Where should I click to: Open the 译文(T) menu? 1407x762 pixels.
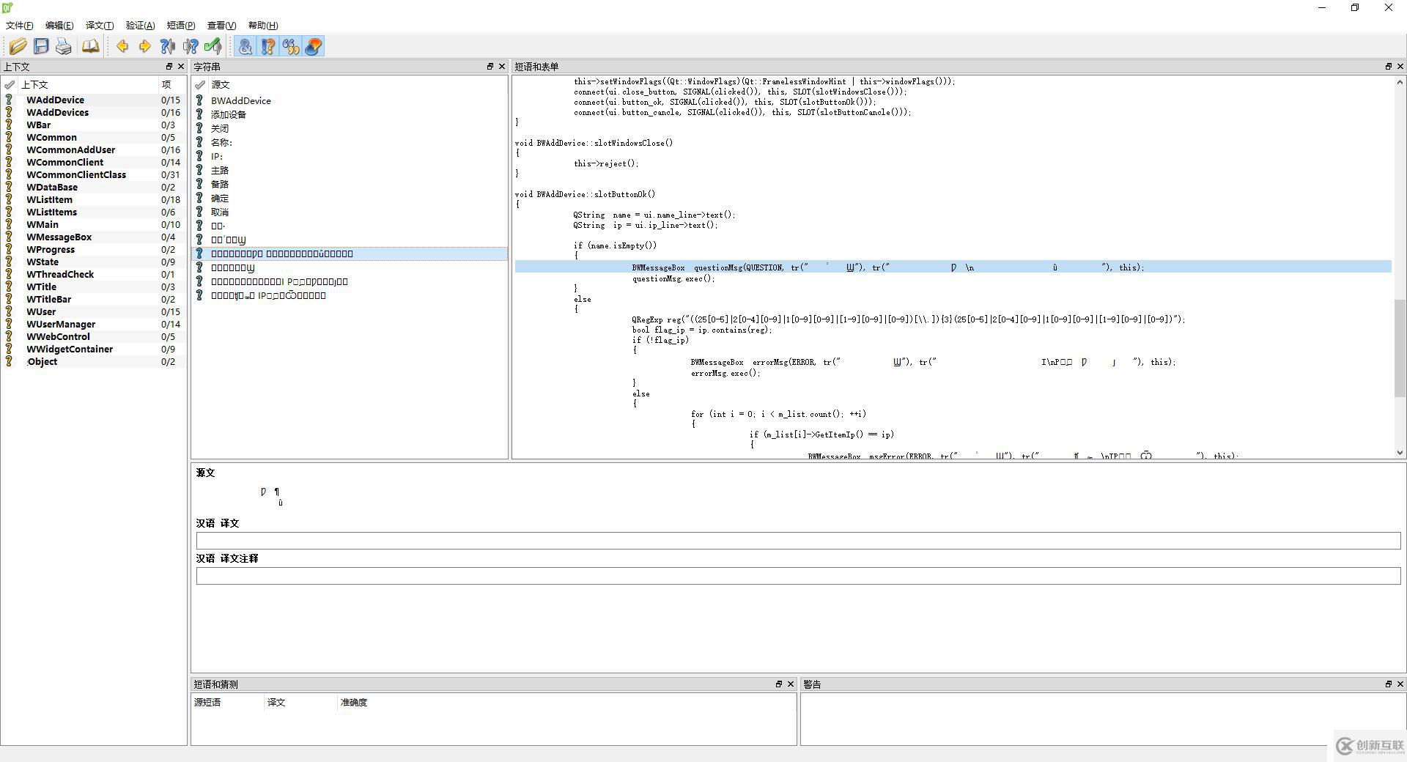(100, 26)
